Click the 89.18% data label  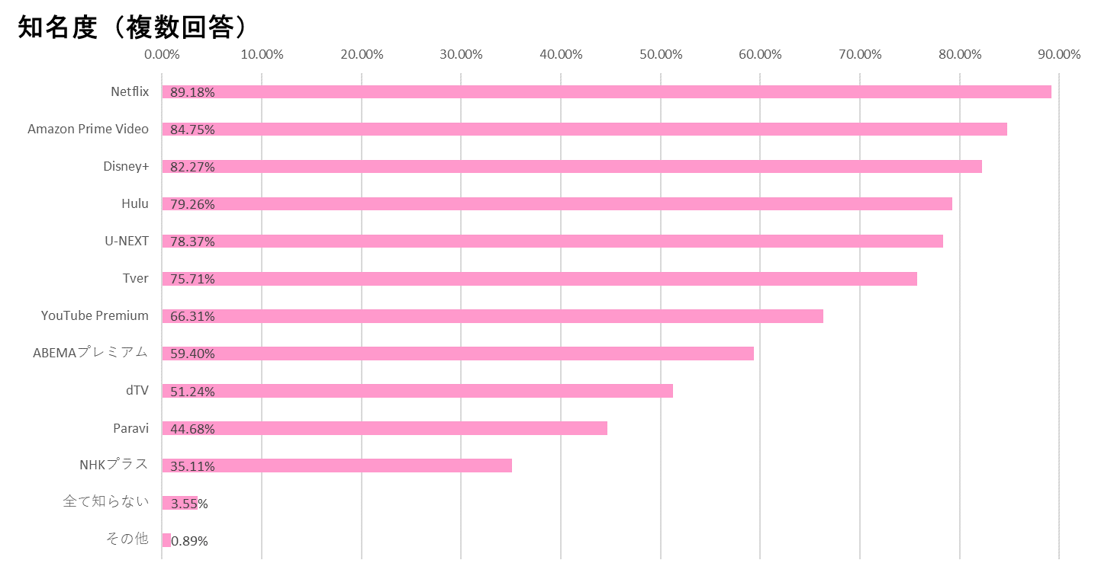click(192, 92)
